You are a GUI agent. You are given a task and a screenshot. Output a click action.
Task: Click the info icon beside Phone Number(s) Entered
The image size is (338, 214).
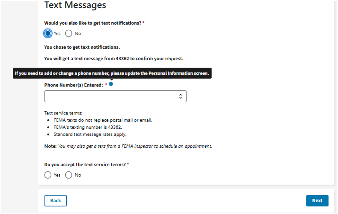pos(111,84)
